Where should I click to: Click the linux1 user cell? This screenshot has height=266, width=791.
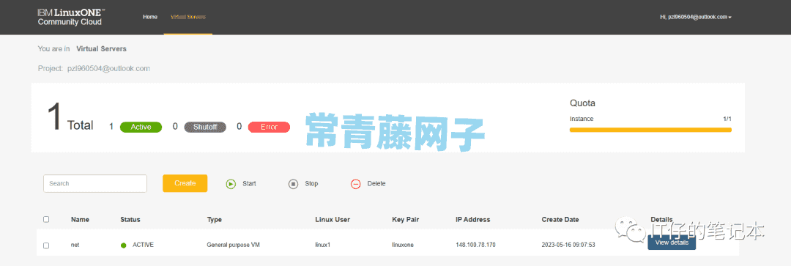click(322, 245)
